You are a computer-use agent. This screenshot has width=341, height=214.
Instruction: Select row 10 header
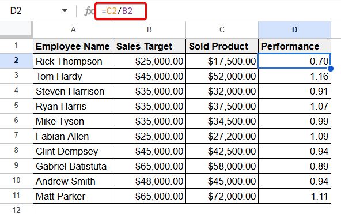(x=16, y=181)
